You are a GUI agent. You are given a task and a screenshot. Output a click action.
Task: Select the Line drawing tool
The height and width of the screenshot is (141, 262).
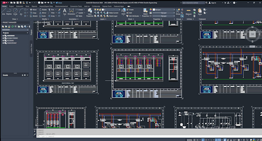tap(3, 12)
